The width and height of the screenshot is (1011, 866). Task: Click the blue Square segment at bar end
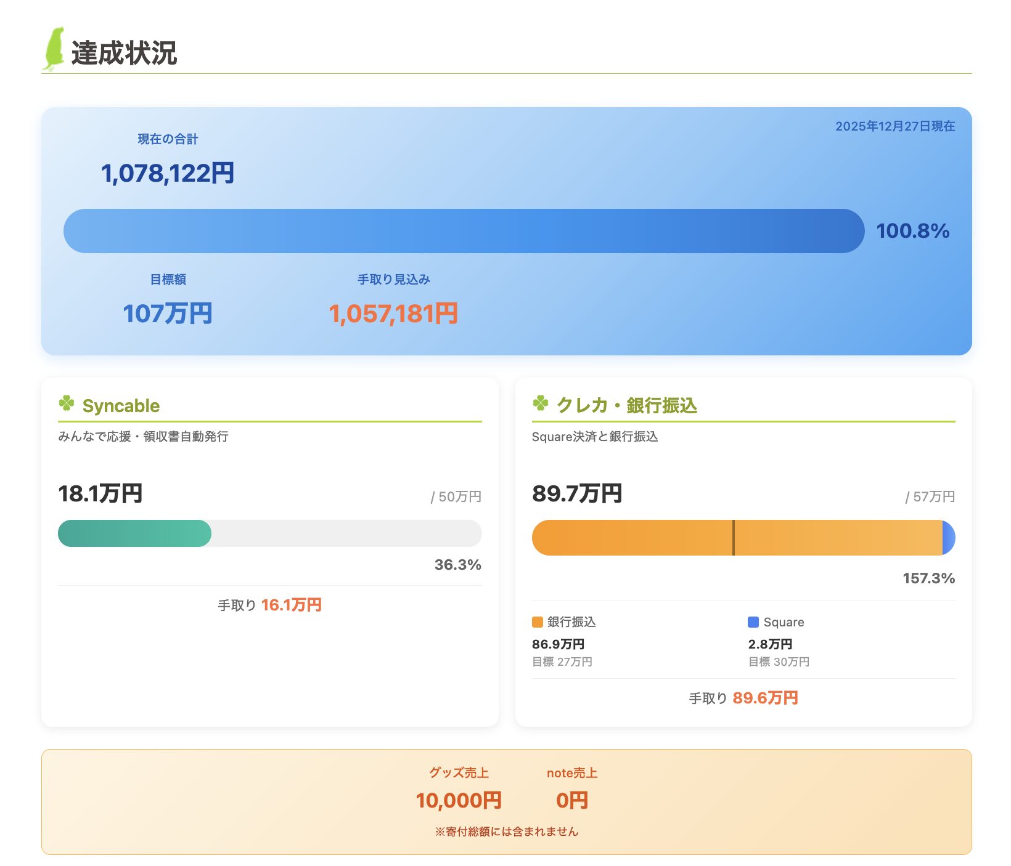[949, 538]
